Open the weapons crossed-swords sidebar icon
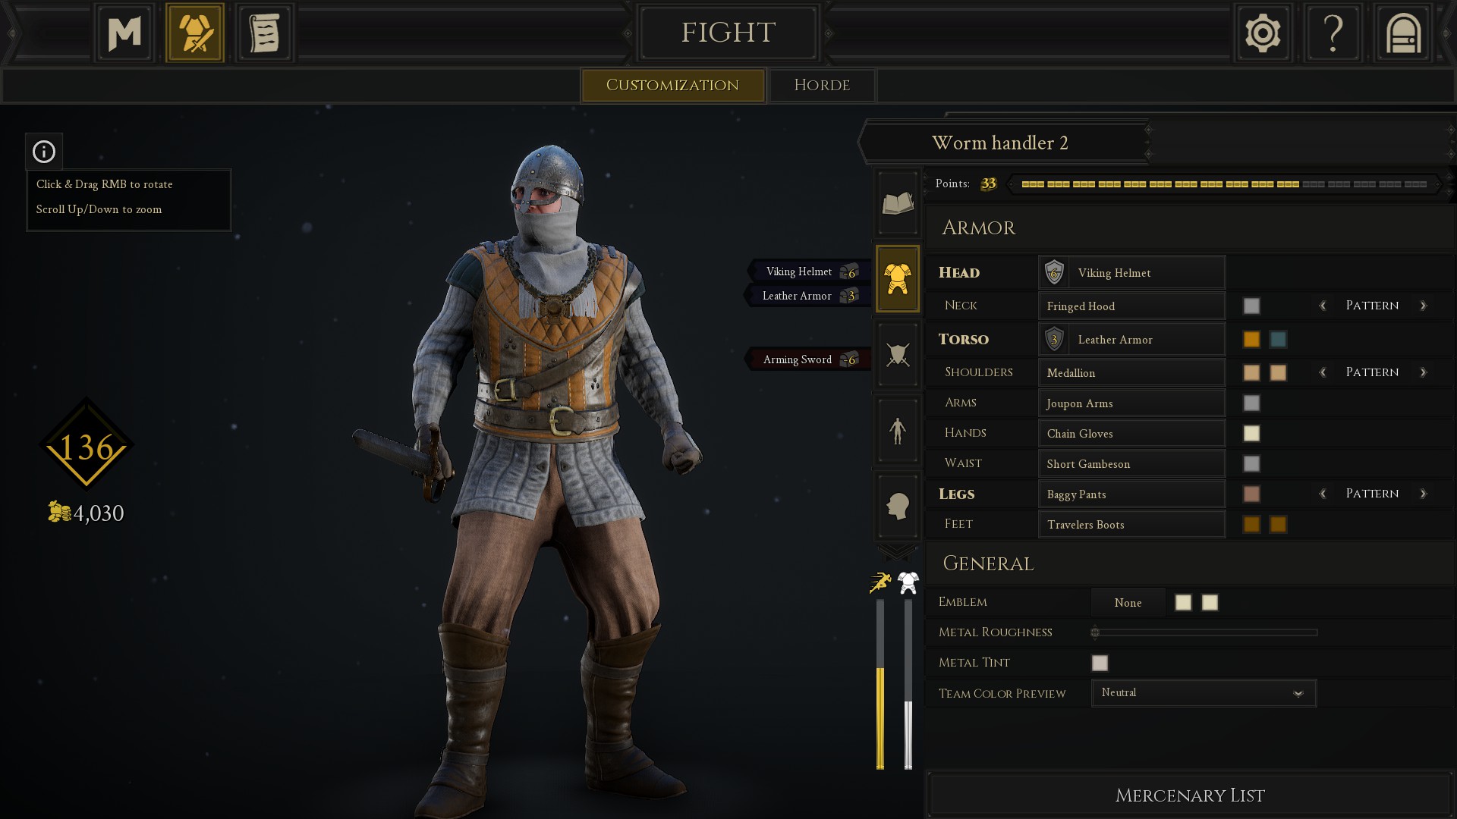Screen dimensions: 1457x819 tap(898, 354)
